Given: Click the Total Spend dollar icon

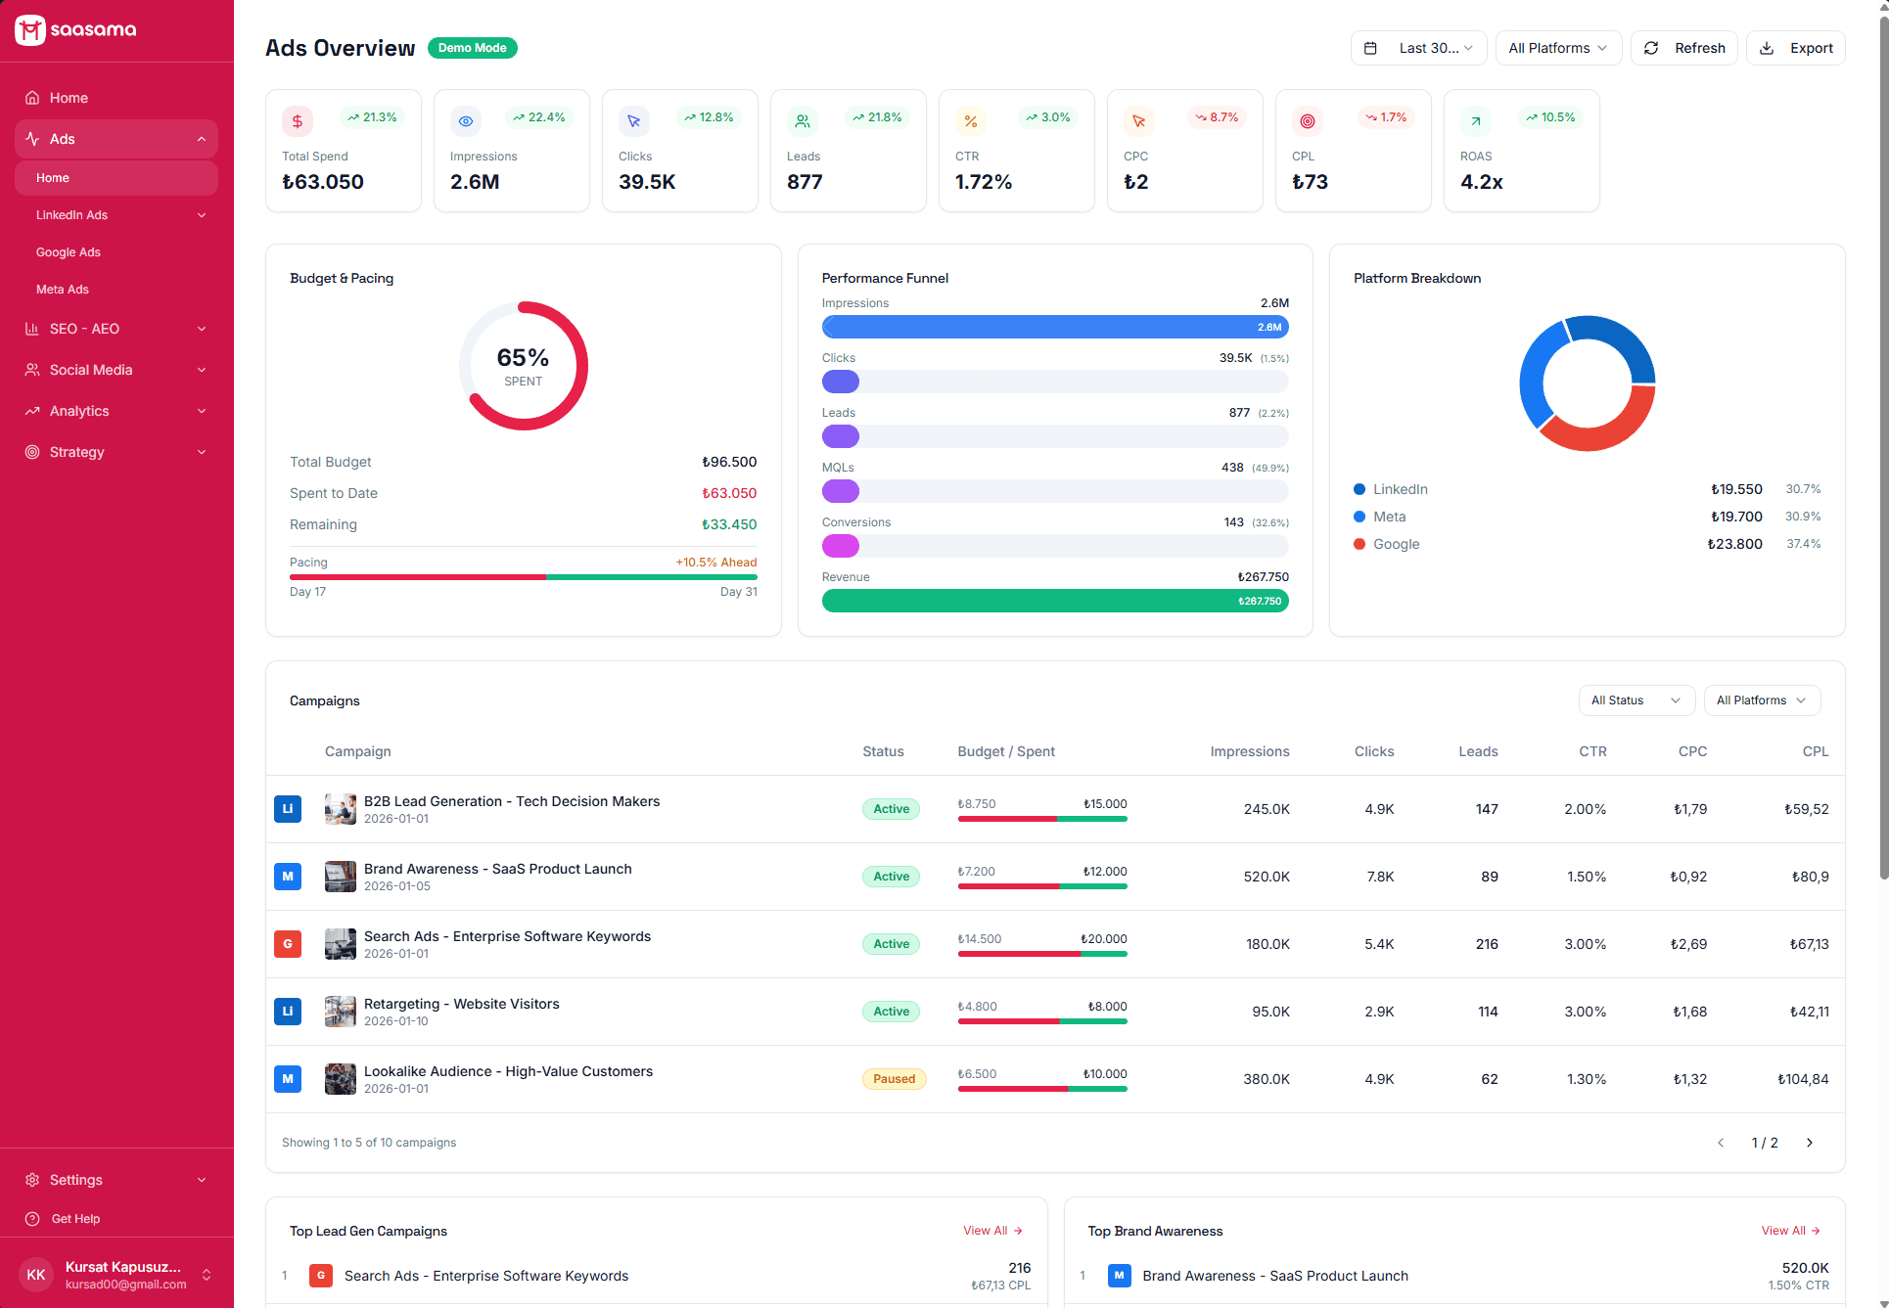Looking at the screenshot, I should tap(298, 121).
